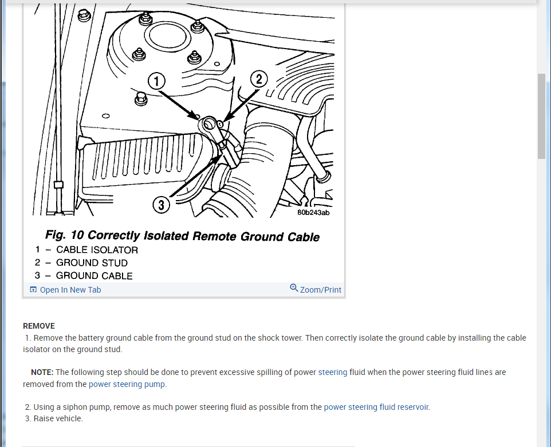Click the bold NOTE label
This screenshot has height=447, width=551.
(42, 372)
